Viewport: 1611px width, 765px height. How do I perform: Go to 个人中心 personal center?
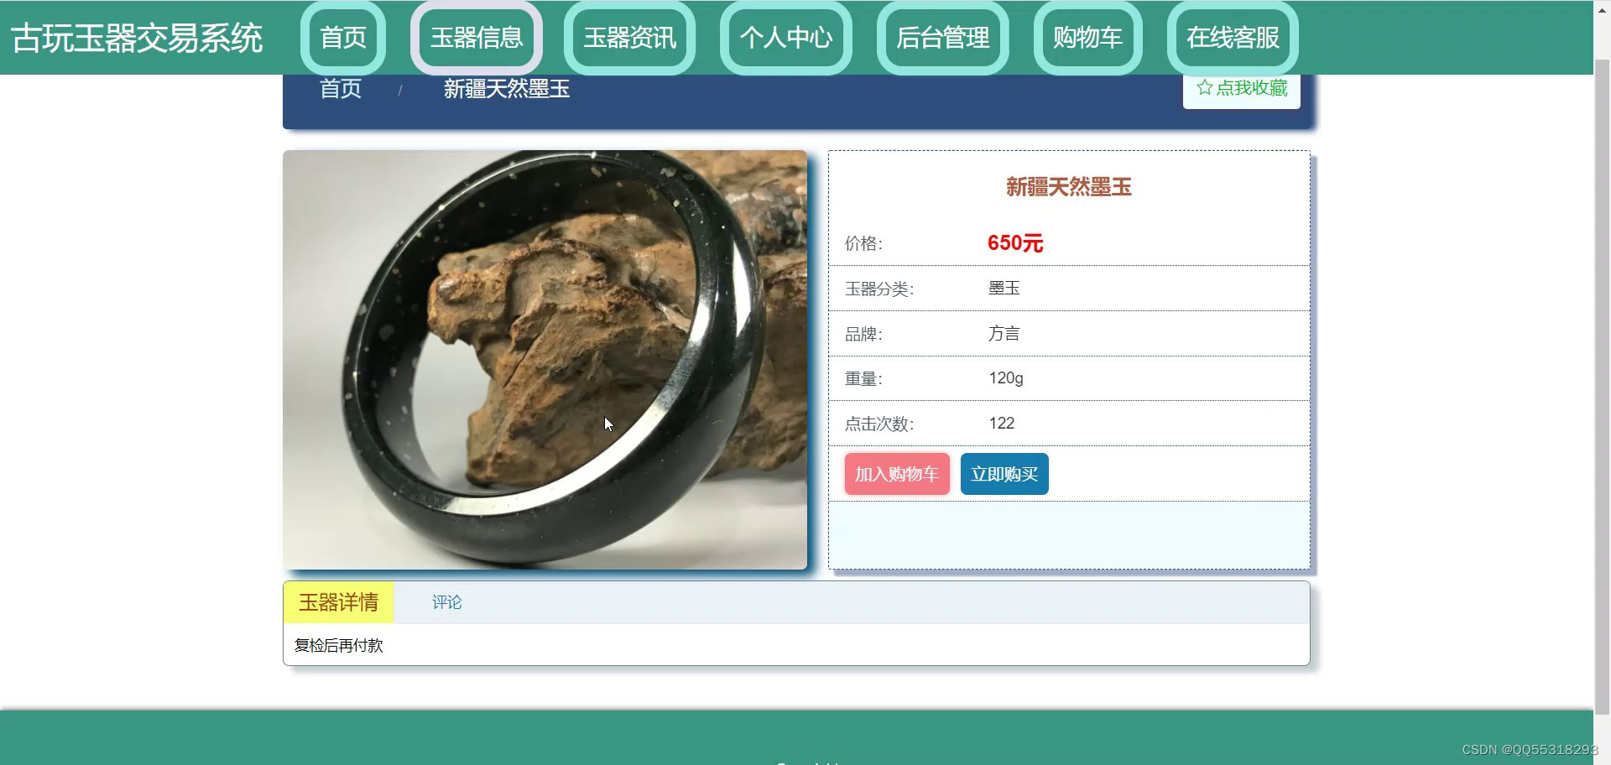785,38
